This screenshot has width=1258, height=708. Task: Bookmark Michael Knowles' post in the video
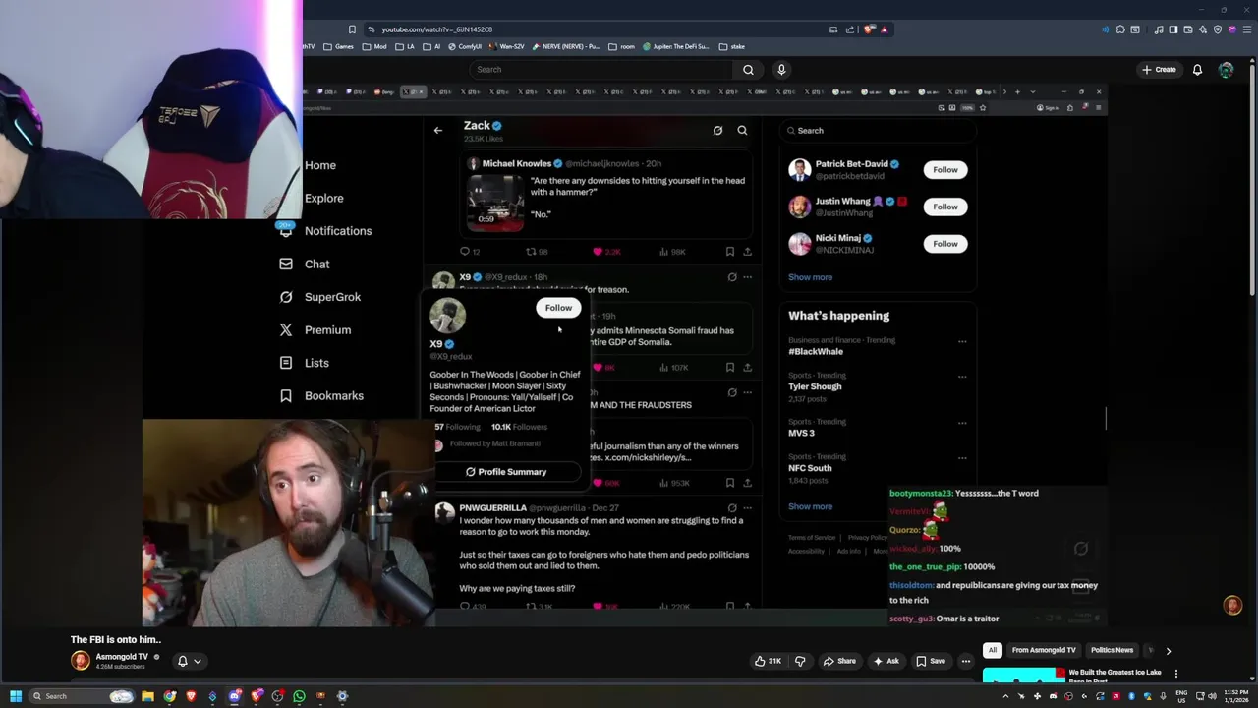729,252
